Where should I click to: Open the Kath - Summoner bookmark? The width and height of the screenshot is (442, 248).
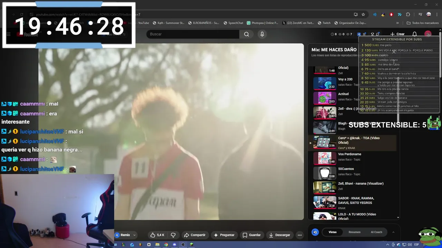(169, 23)
